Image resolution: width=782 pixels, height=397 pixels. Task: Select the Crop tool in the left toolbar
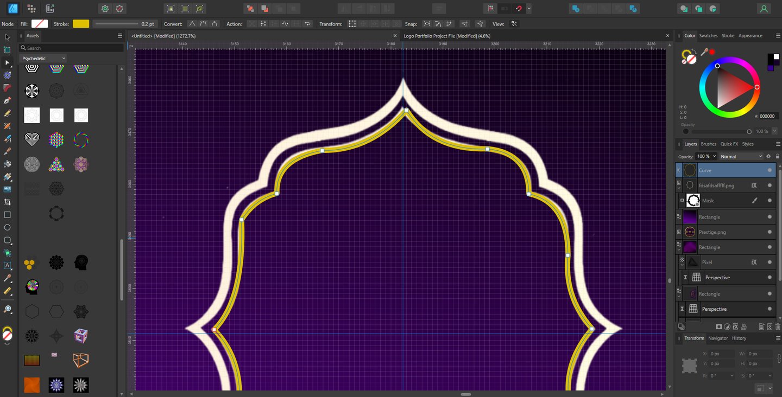pyautogui.click(x=8, y=202)
